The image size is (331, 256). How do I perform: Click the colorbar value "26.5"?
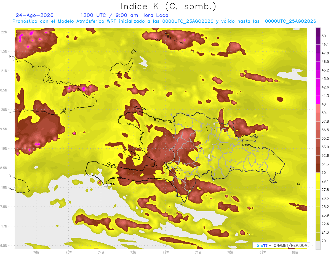coord(325,198)
